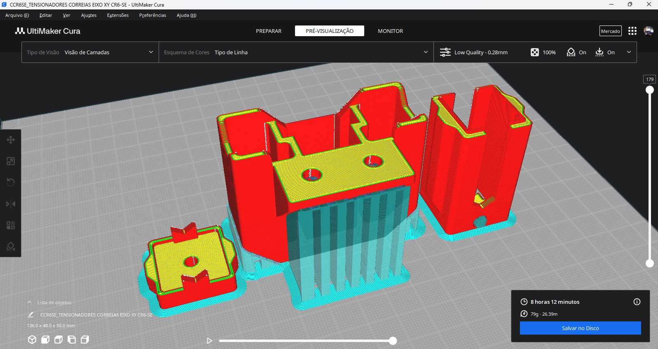Click Salvar no Disco button
This screenshot has width=658, height=349.
coord(580,328)
